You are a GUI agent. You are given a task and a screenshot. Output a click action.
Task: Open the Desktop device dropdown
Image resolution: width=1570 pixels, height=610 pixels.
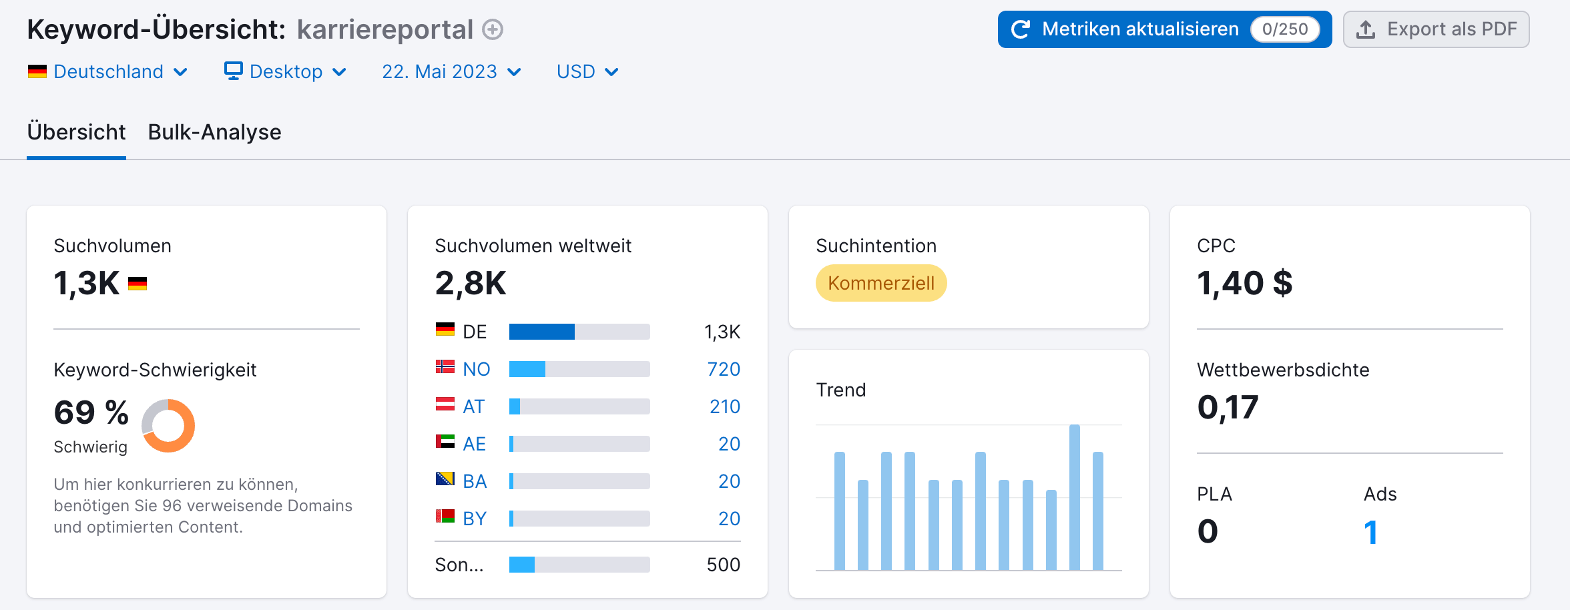(x=286, y=71)
